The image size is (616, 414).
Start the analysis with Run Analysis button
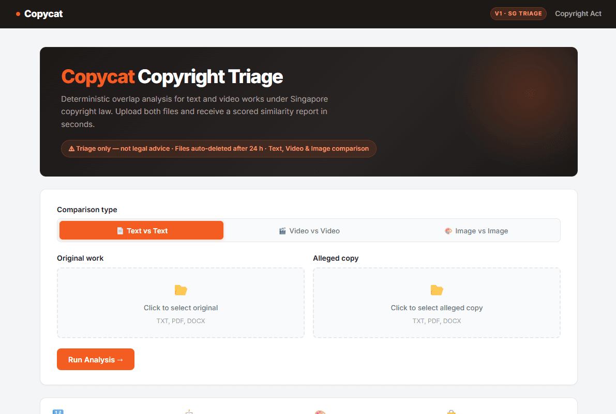pos(96,359)
